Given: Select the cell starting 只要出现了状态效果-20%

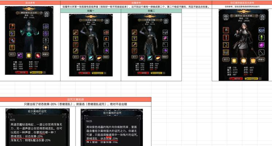Looking at the screenshot, I should point(75,104).
